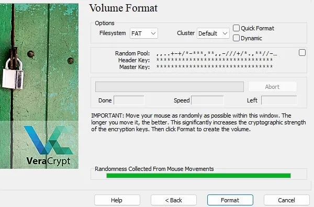Click the Format button
The image size is (314, 207).
coord(230,200)
